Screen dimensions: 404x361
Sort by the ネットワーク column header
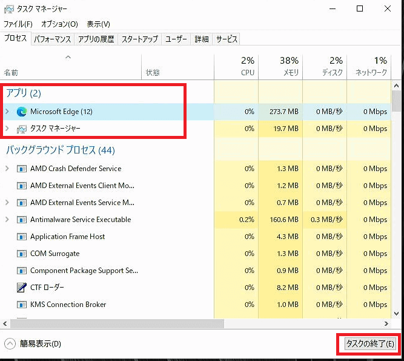[369, 67]
